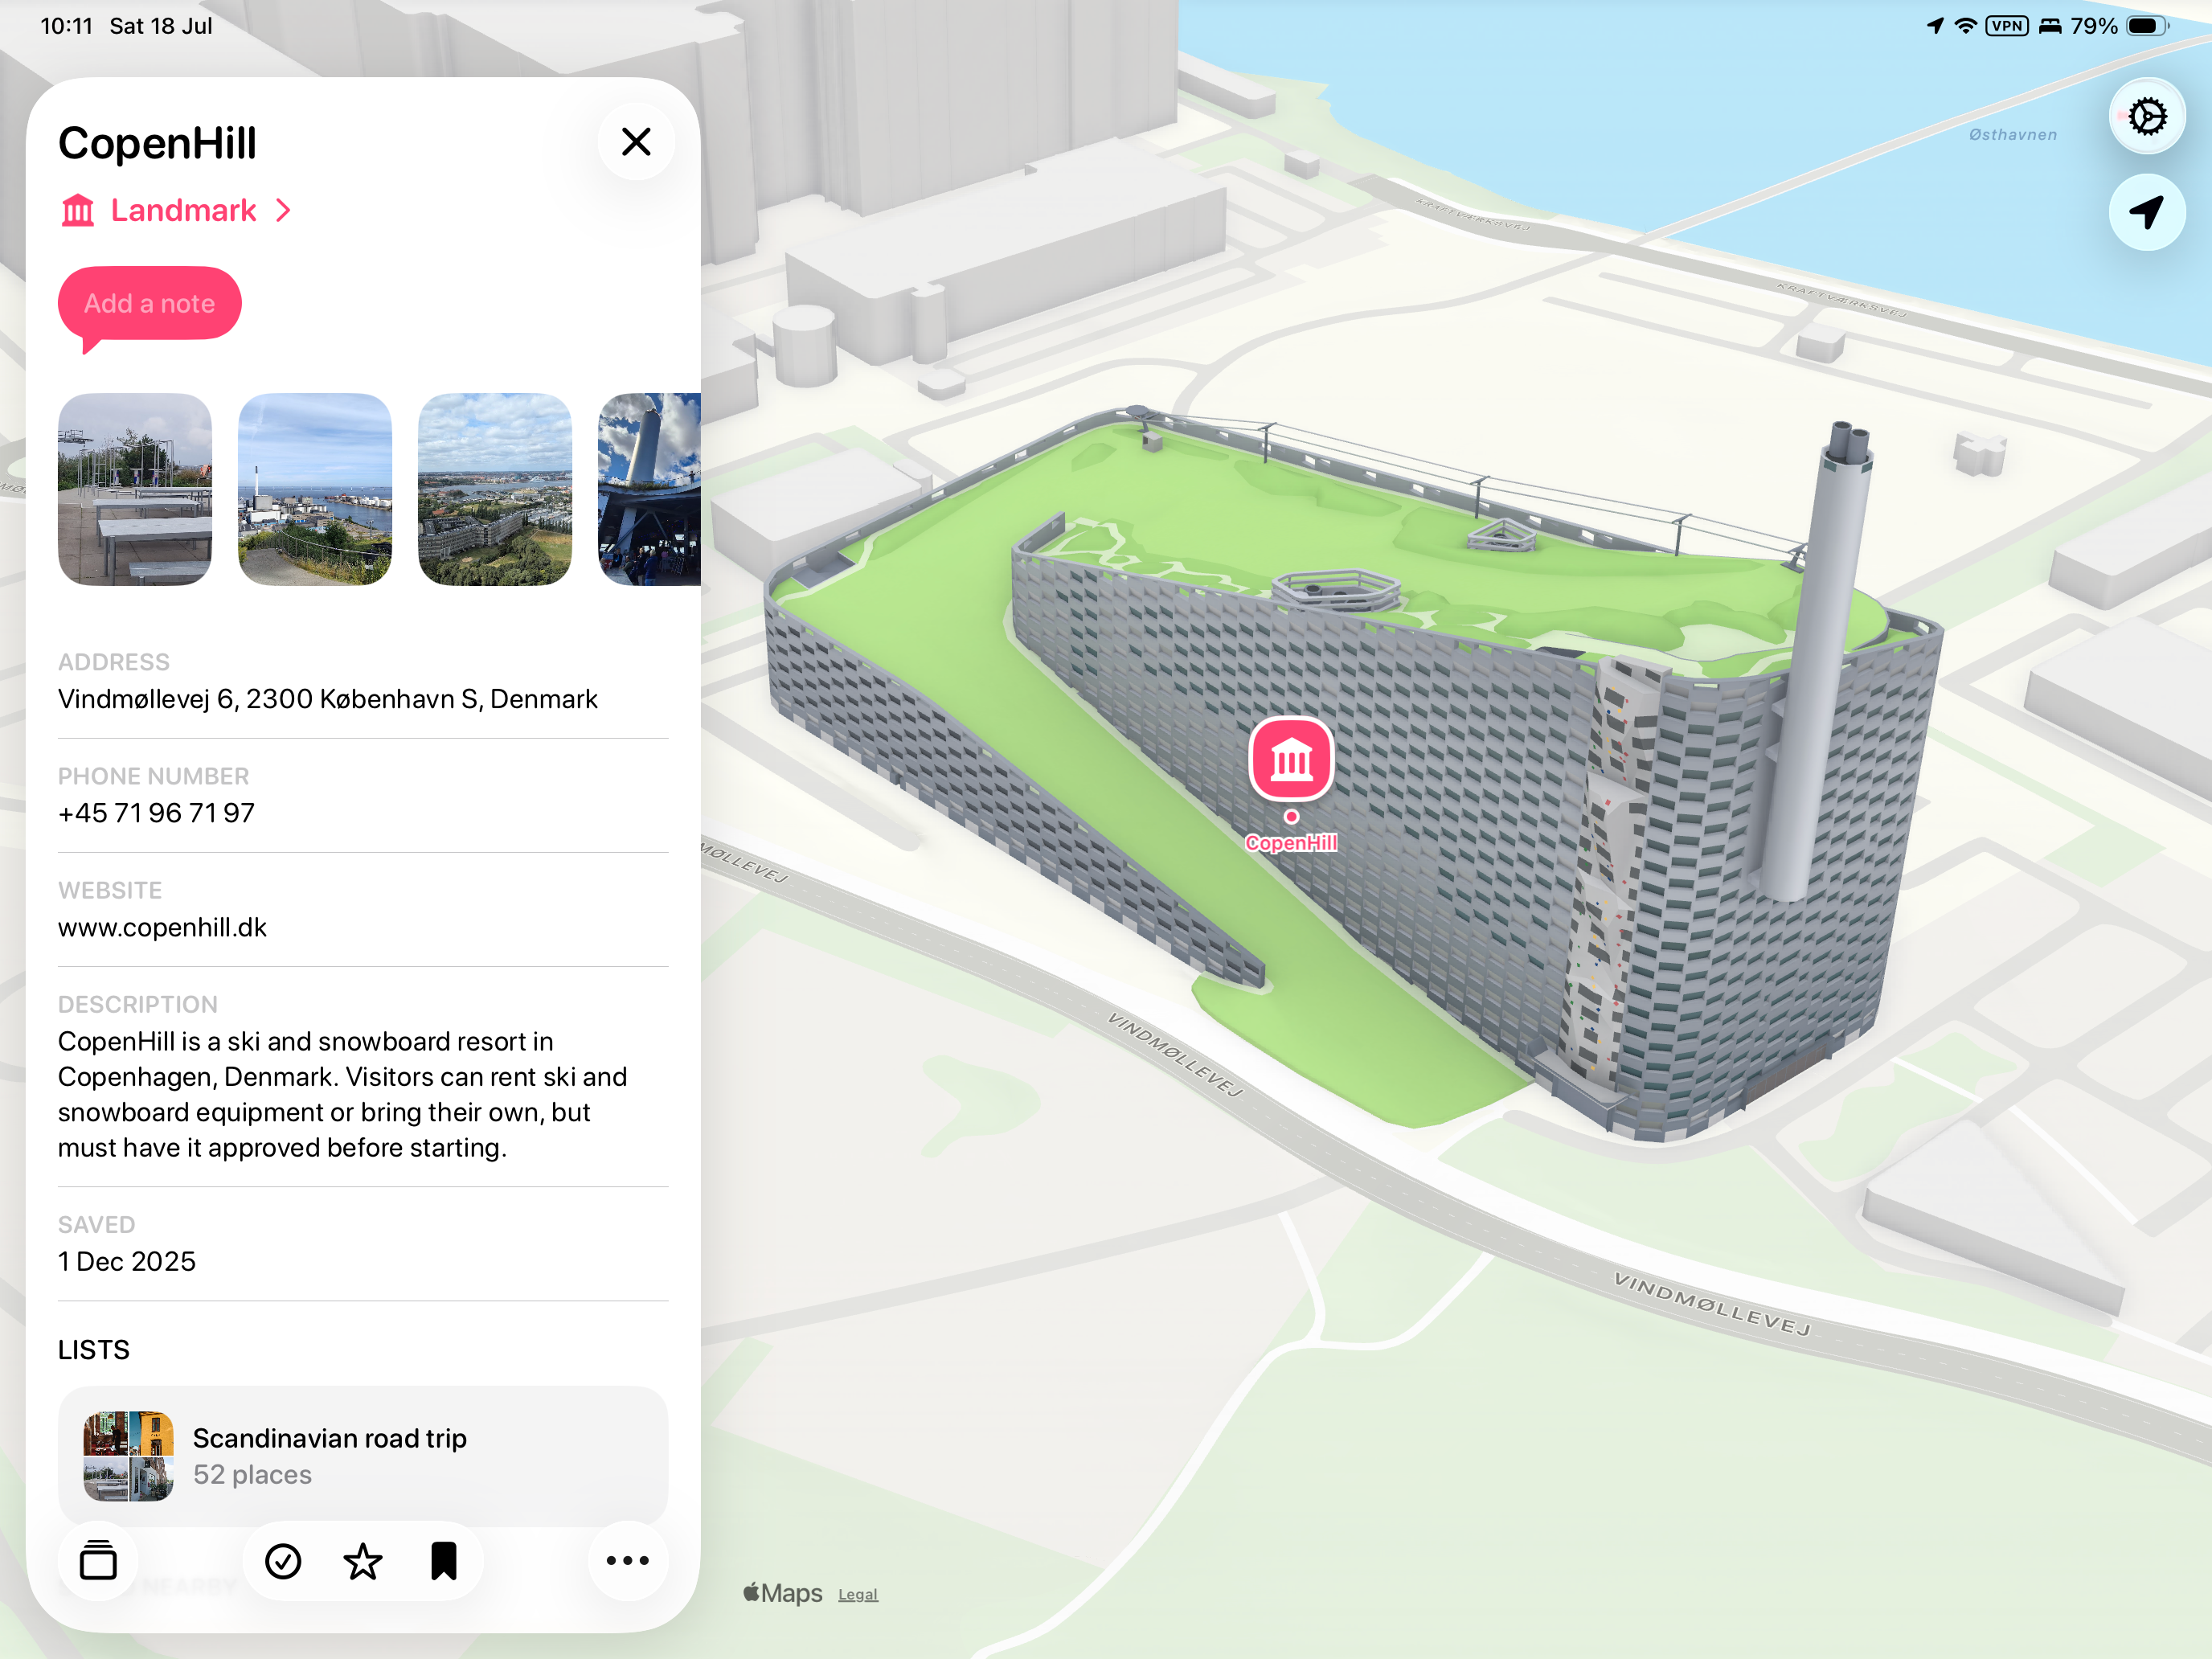Click the 52 places count text
This screenshot has width=2212, height=1659.
click(252, 1474)
